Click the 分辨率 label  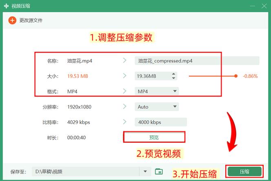pyautogui.click(x=51, y=107)
